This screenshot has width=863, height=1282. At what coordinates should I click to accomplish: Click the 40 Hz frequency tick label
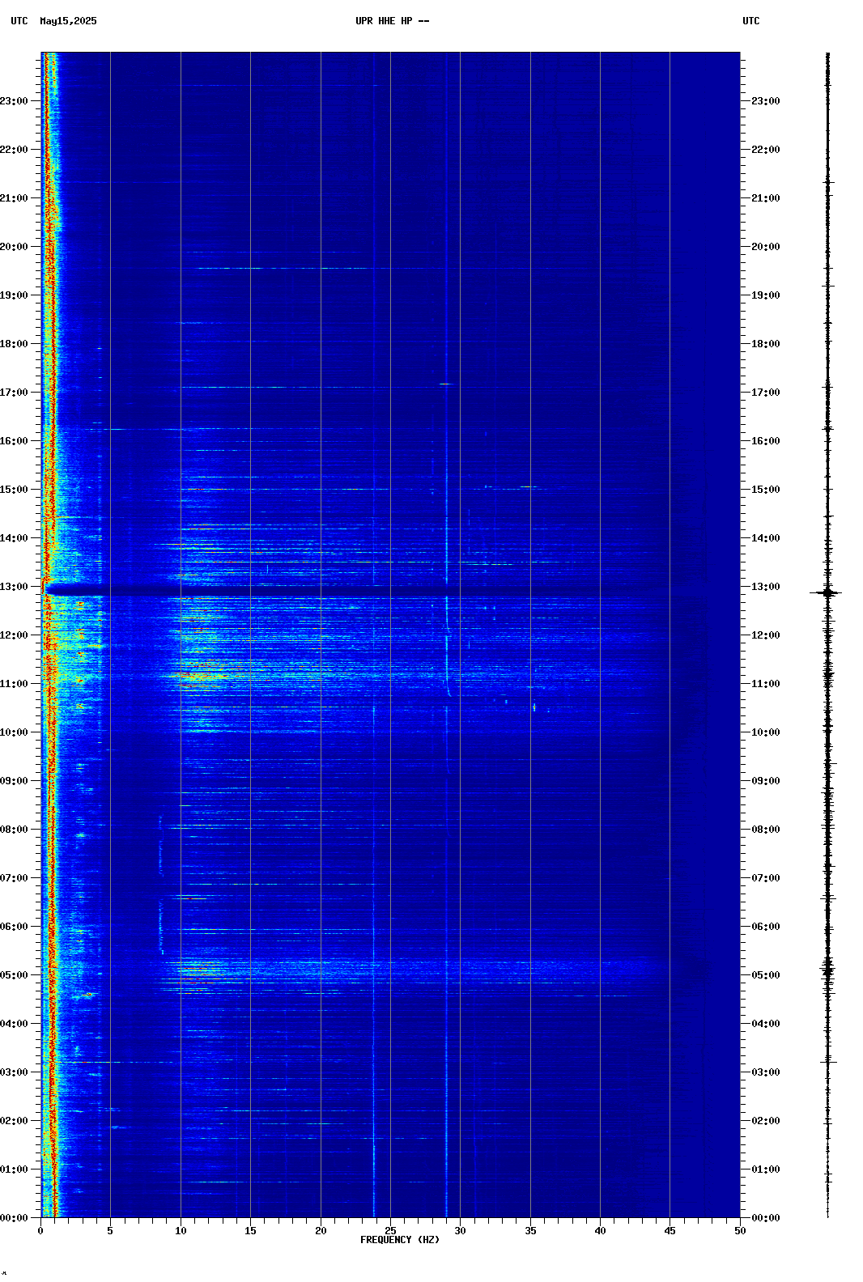point(600,1231)
